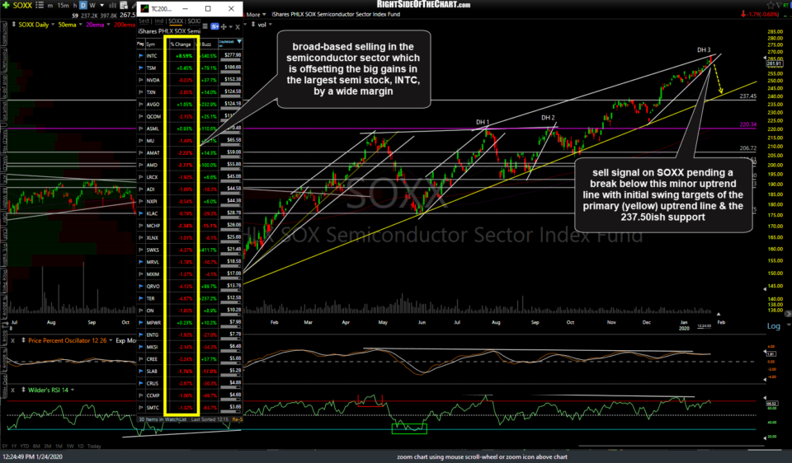Open the 20ema dropdown arrow
Screen dimensions: 792x463
point(108,25)
